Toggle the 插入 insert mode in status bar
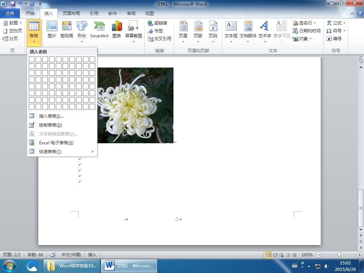The image size is (364, 273). 92,255
